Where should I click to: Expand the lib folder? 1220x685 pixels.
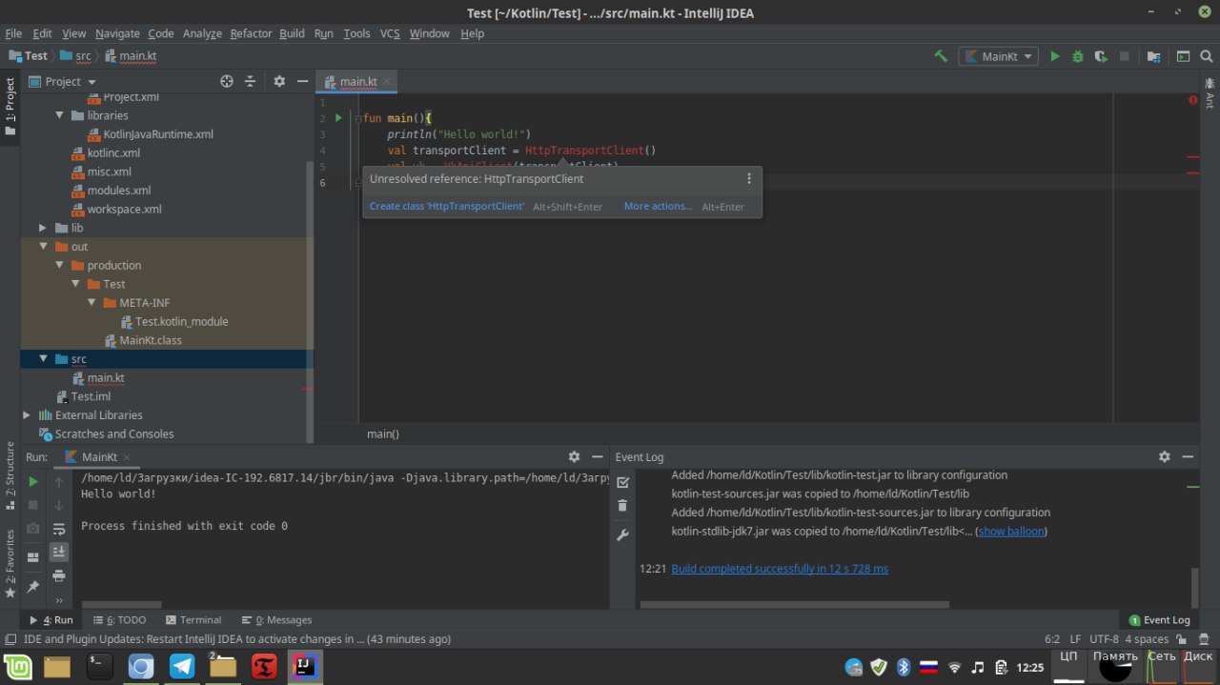click(43, 228)
